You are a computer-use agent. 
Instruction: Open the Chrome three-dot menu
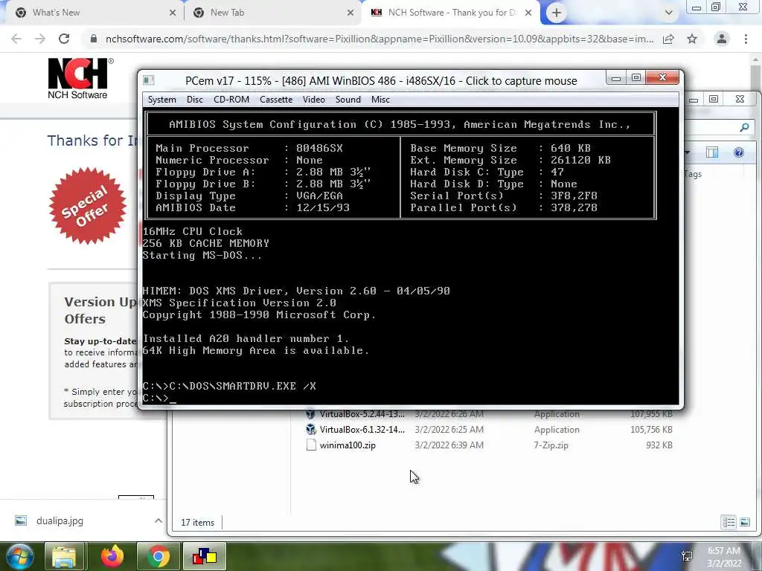[x=746, y=39]
